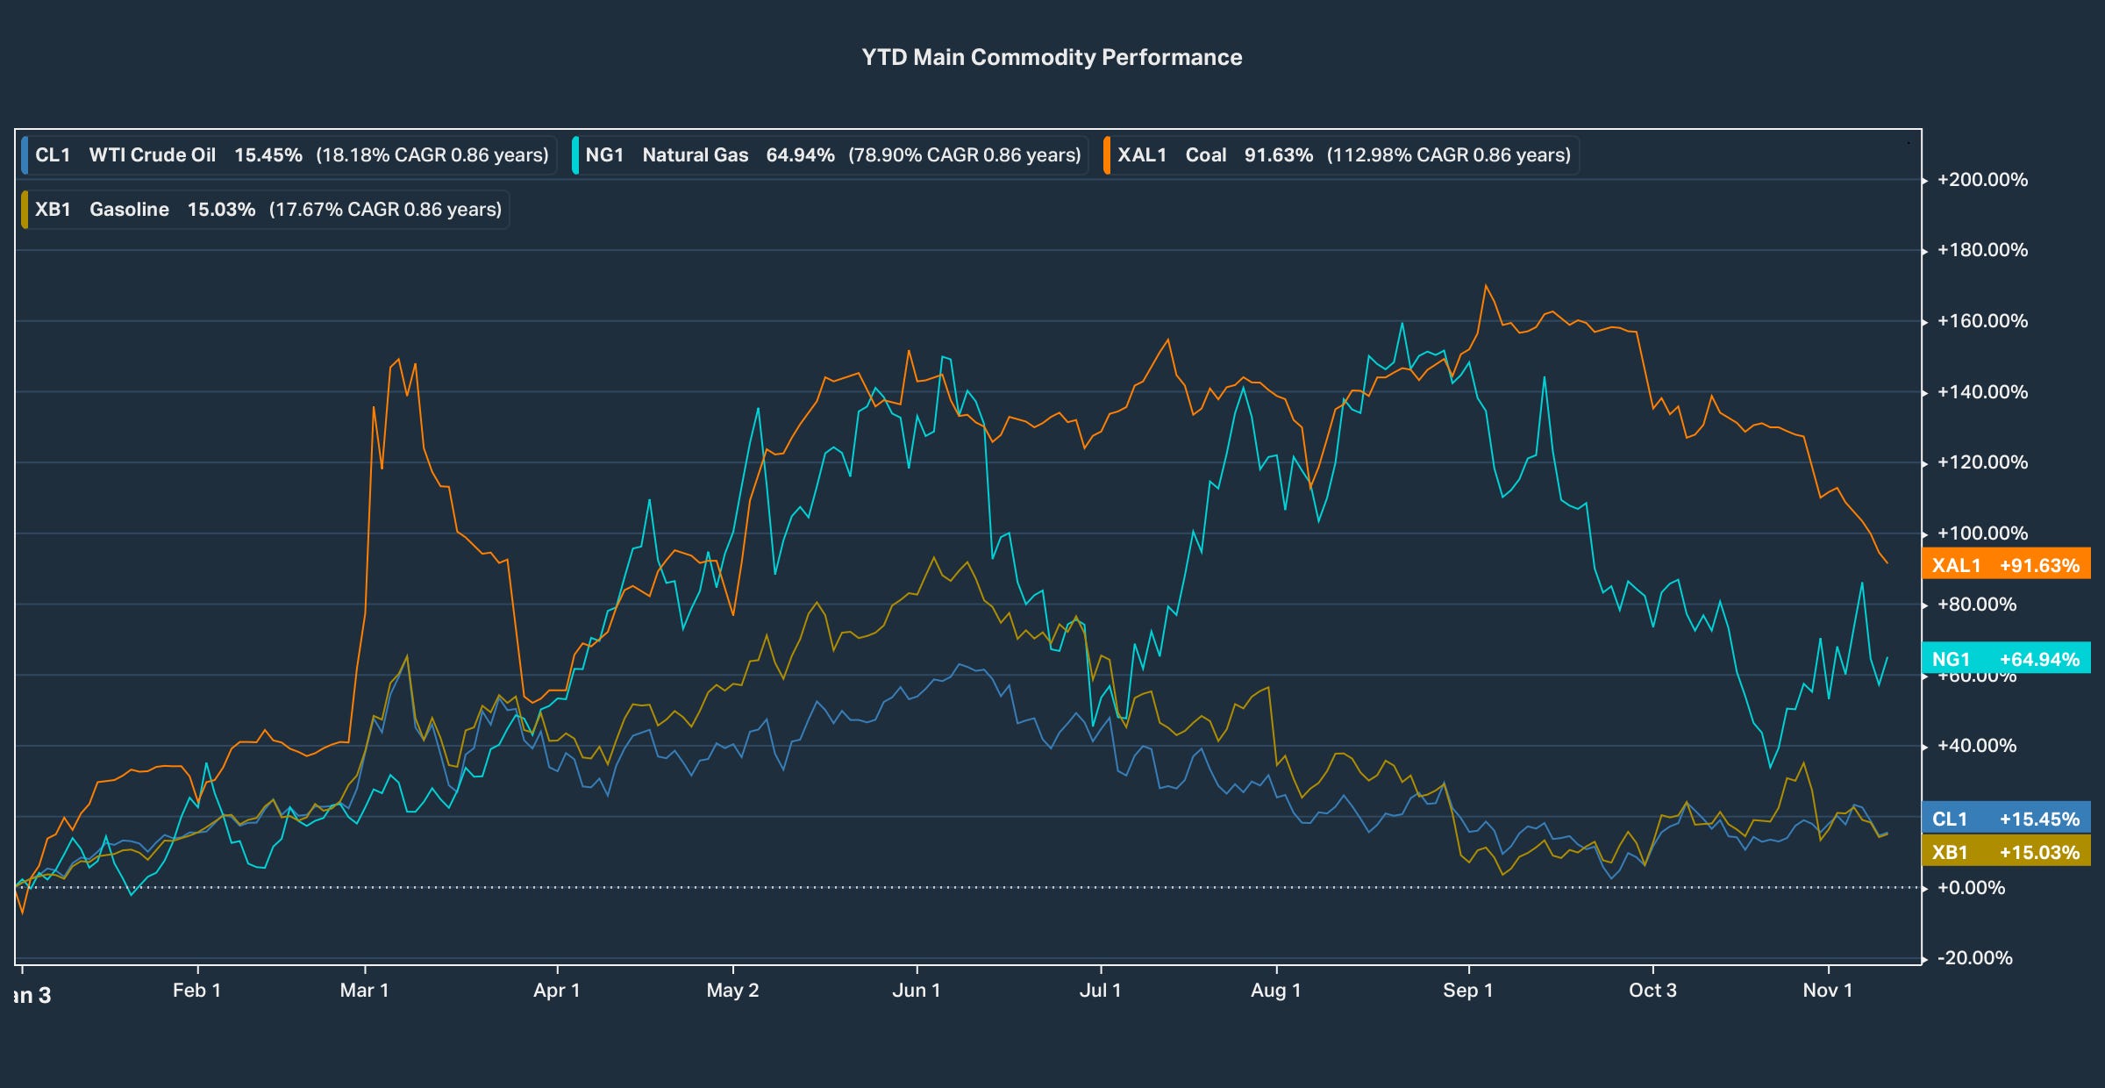Click the cyan NG1 +64.94% price tag
The width and height of the screenshot is (2105, 1088).
click(x=2006, y=659)
